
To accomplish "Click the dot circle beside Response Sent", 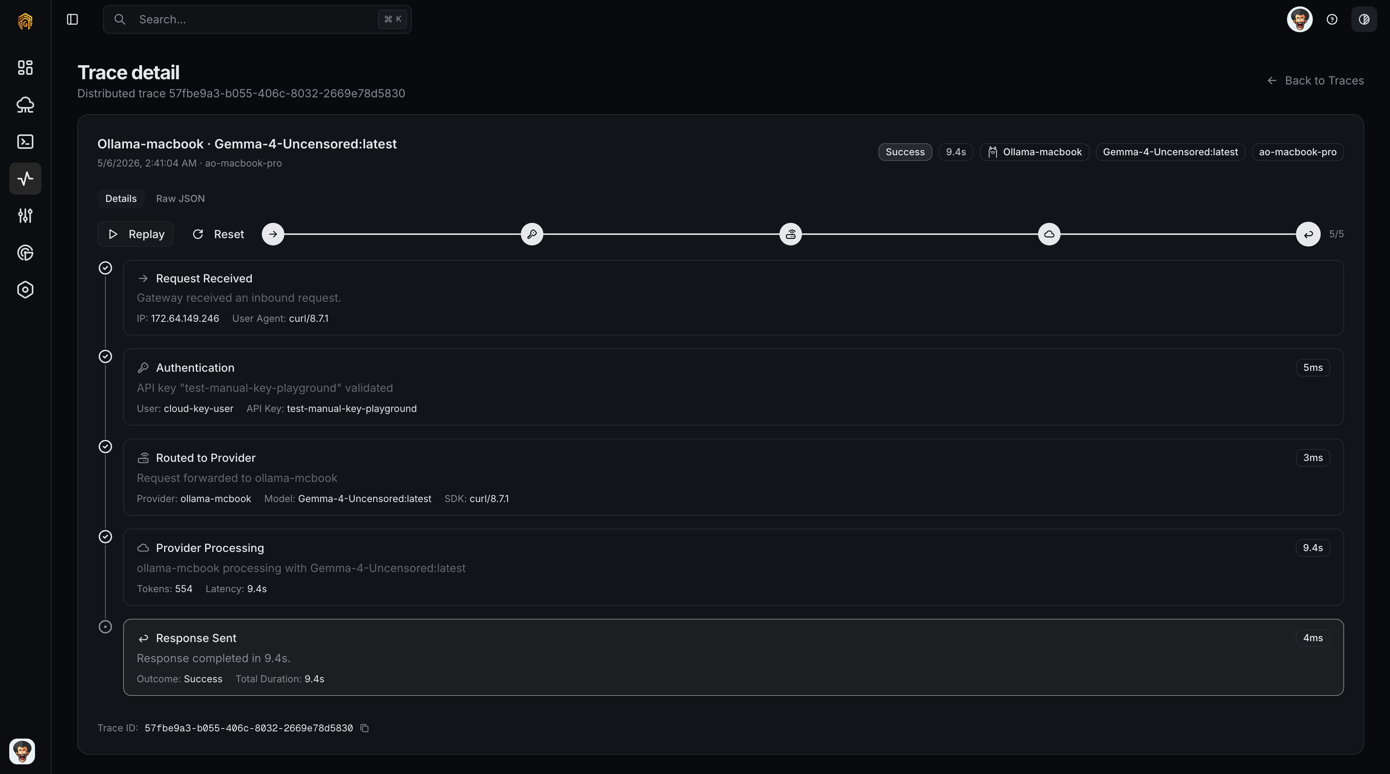I will tap(105, 627).
